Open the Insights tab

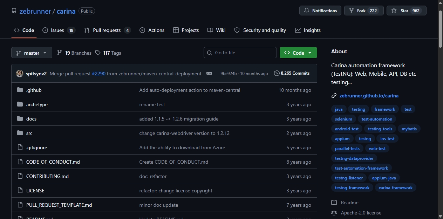(x=308, y=30)
